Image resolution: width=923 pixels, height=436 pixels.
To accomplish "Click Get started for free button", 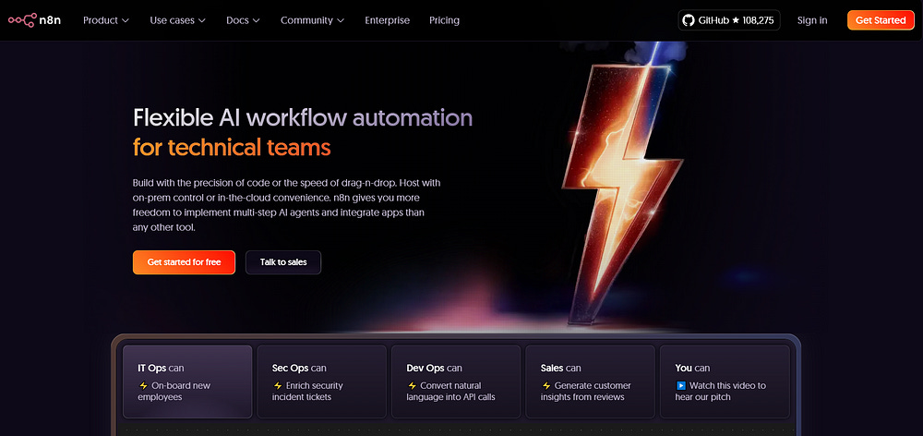I will point(185,262).
